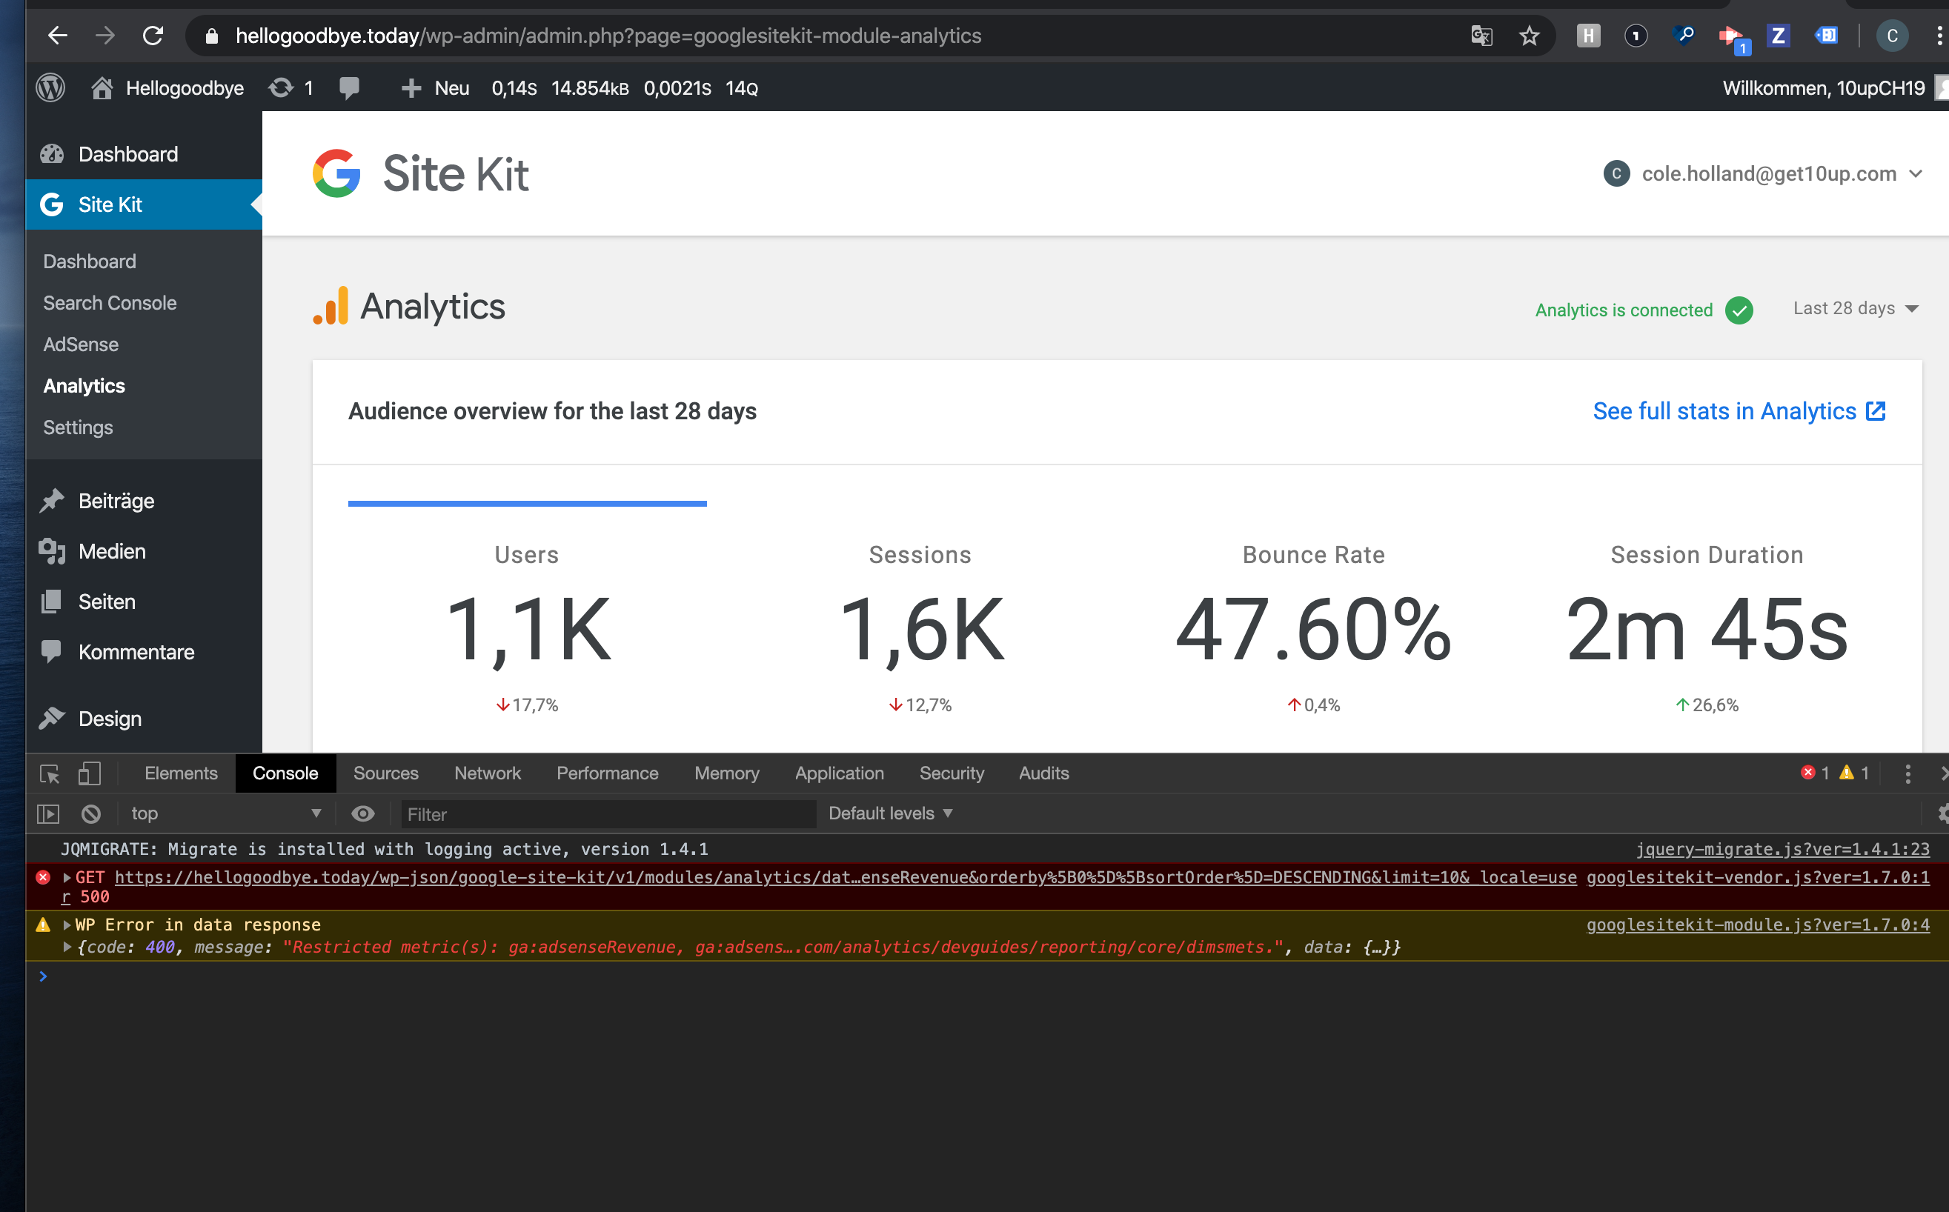Expand the WP Error console message
The width and height of the screenshot is (1949, 1212).
click(67, 925)
